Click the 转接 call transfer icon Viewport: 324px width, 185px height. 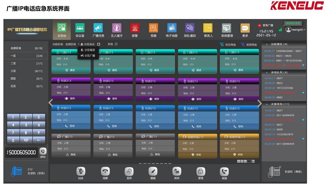(x=224, y=171)
